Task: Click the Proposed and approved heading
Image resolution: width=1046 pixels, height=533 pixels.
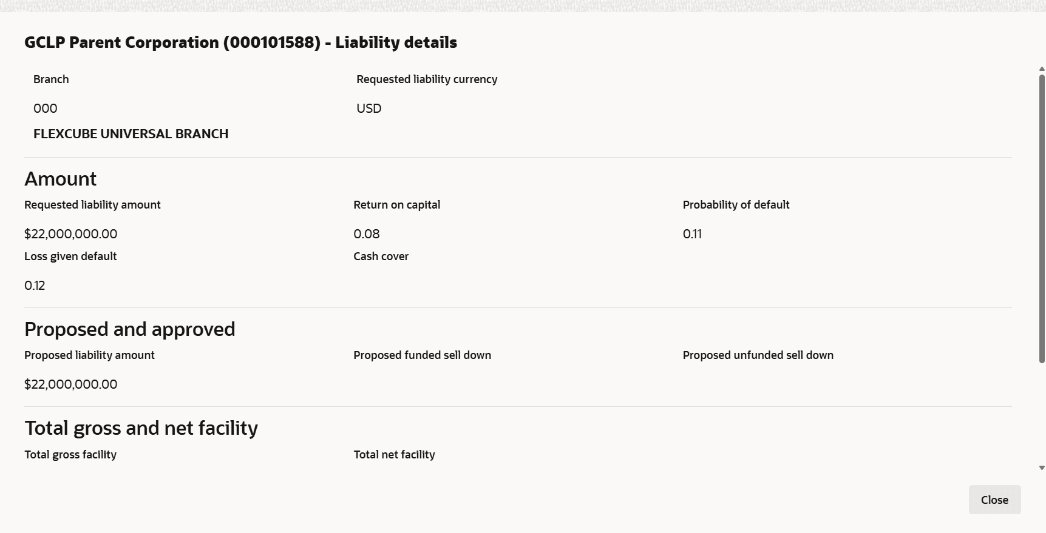Action: coord(129,329)
